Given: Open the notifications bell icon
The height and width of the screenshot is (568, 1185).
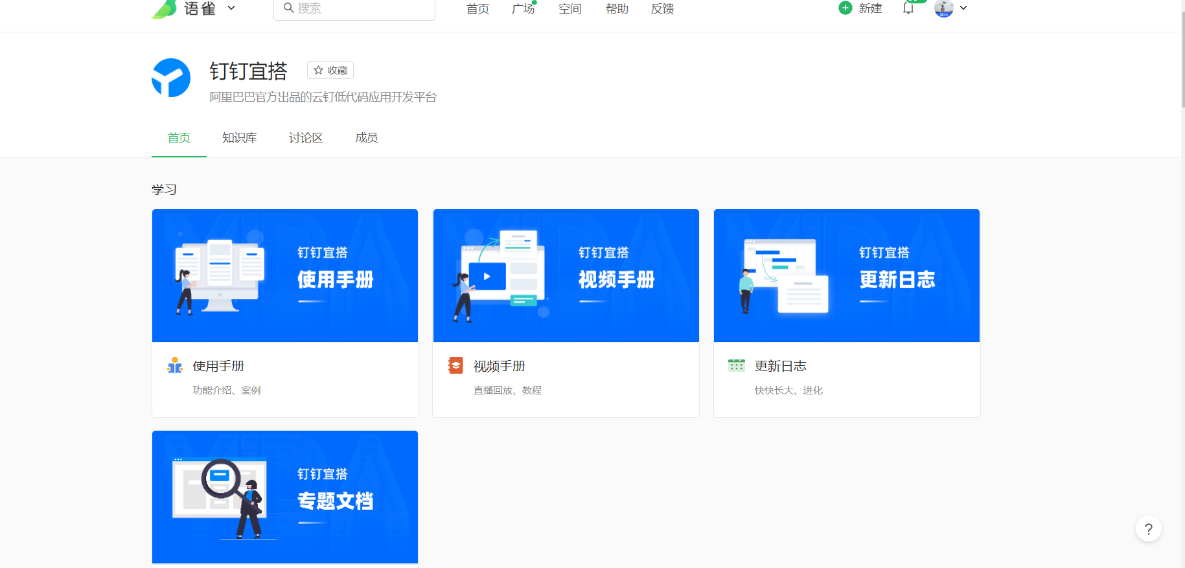Looking at the screenshot, I should (908, 8).
